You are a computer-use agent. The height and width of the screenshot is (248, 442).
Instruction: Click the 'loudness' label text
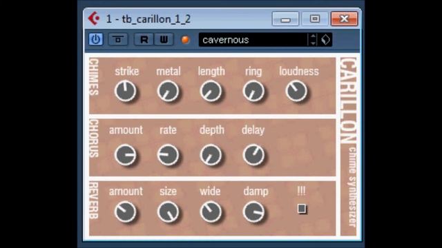point(299,71)
